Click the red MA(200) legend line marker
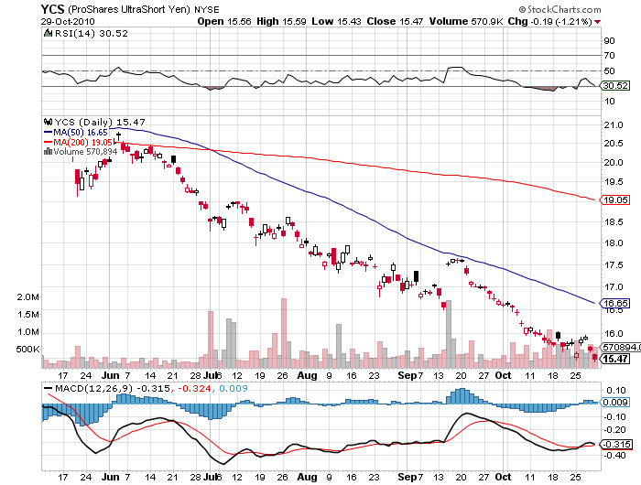This screenshot has width=641, height=485. click(x=48, y=143)
